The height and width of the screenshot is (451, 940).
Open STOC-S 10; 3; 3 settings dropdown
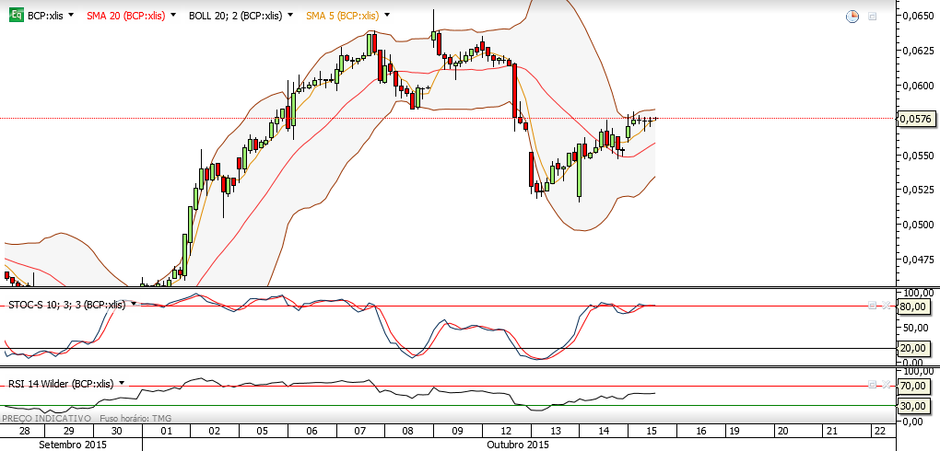click(133, 305)
